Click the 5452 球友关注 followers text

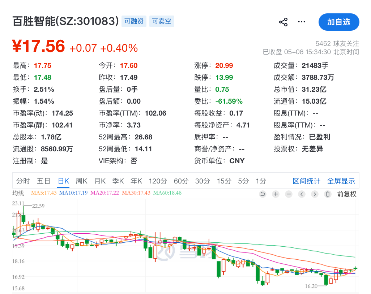(337, 44)
